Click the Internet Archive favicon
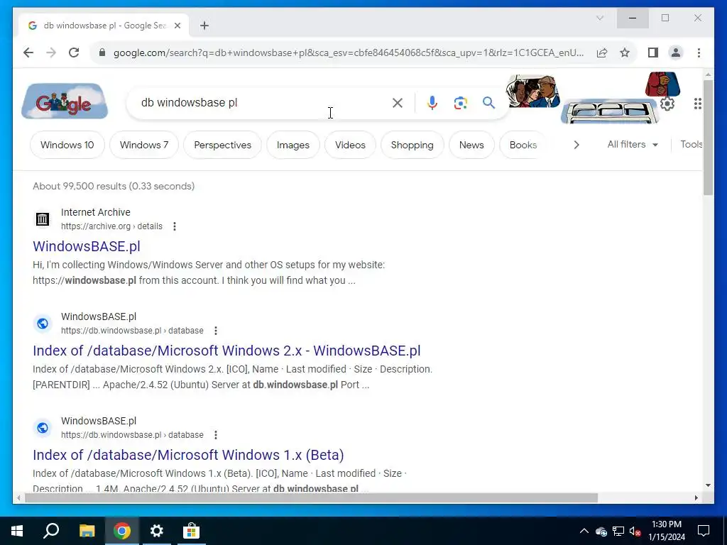The height and width of the screenshot is (545, 727). (43, 219)
